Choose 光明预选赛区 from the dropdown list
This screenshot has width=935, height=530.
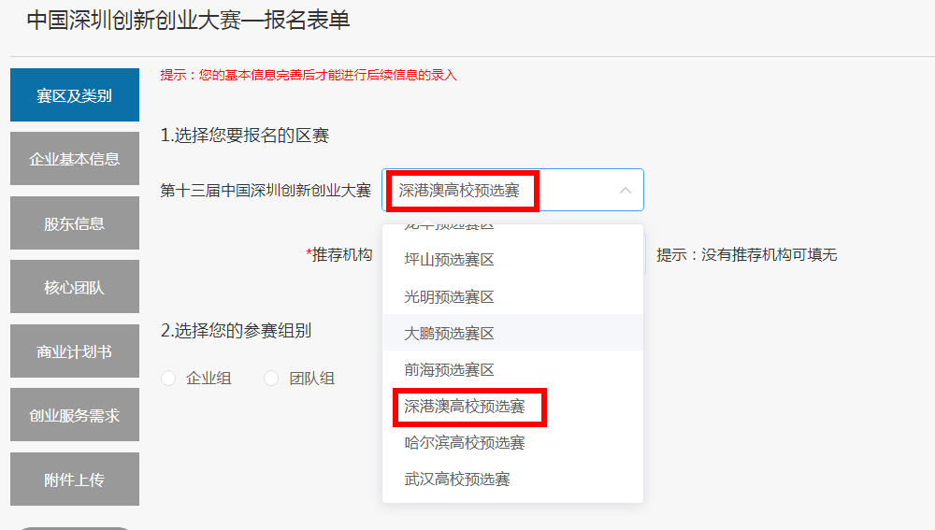coord(449,296)
